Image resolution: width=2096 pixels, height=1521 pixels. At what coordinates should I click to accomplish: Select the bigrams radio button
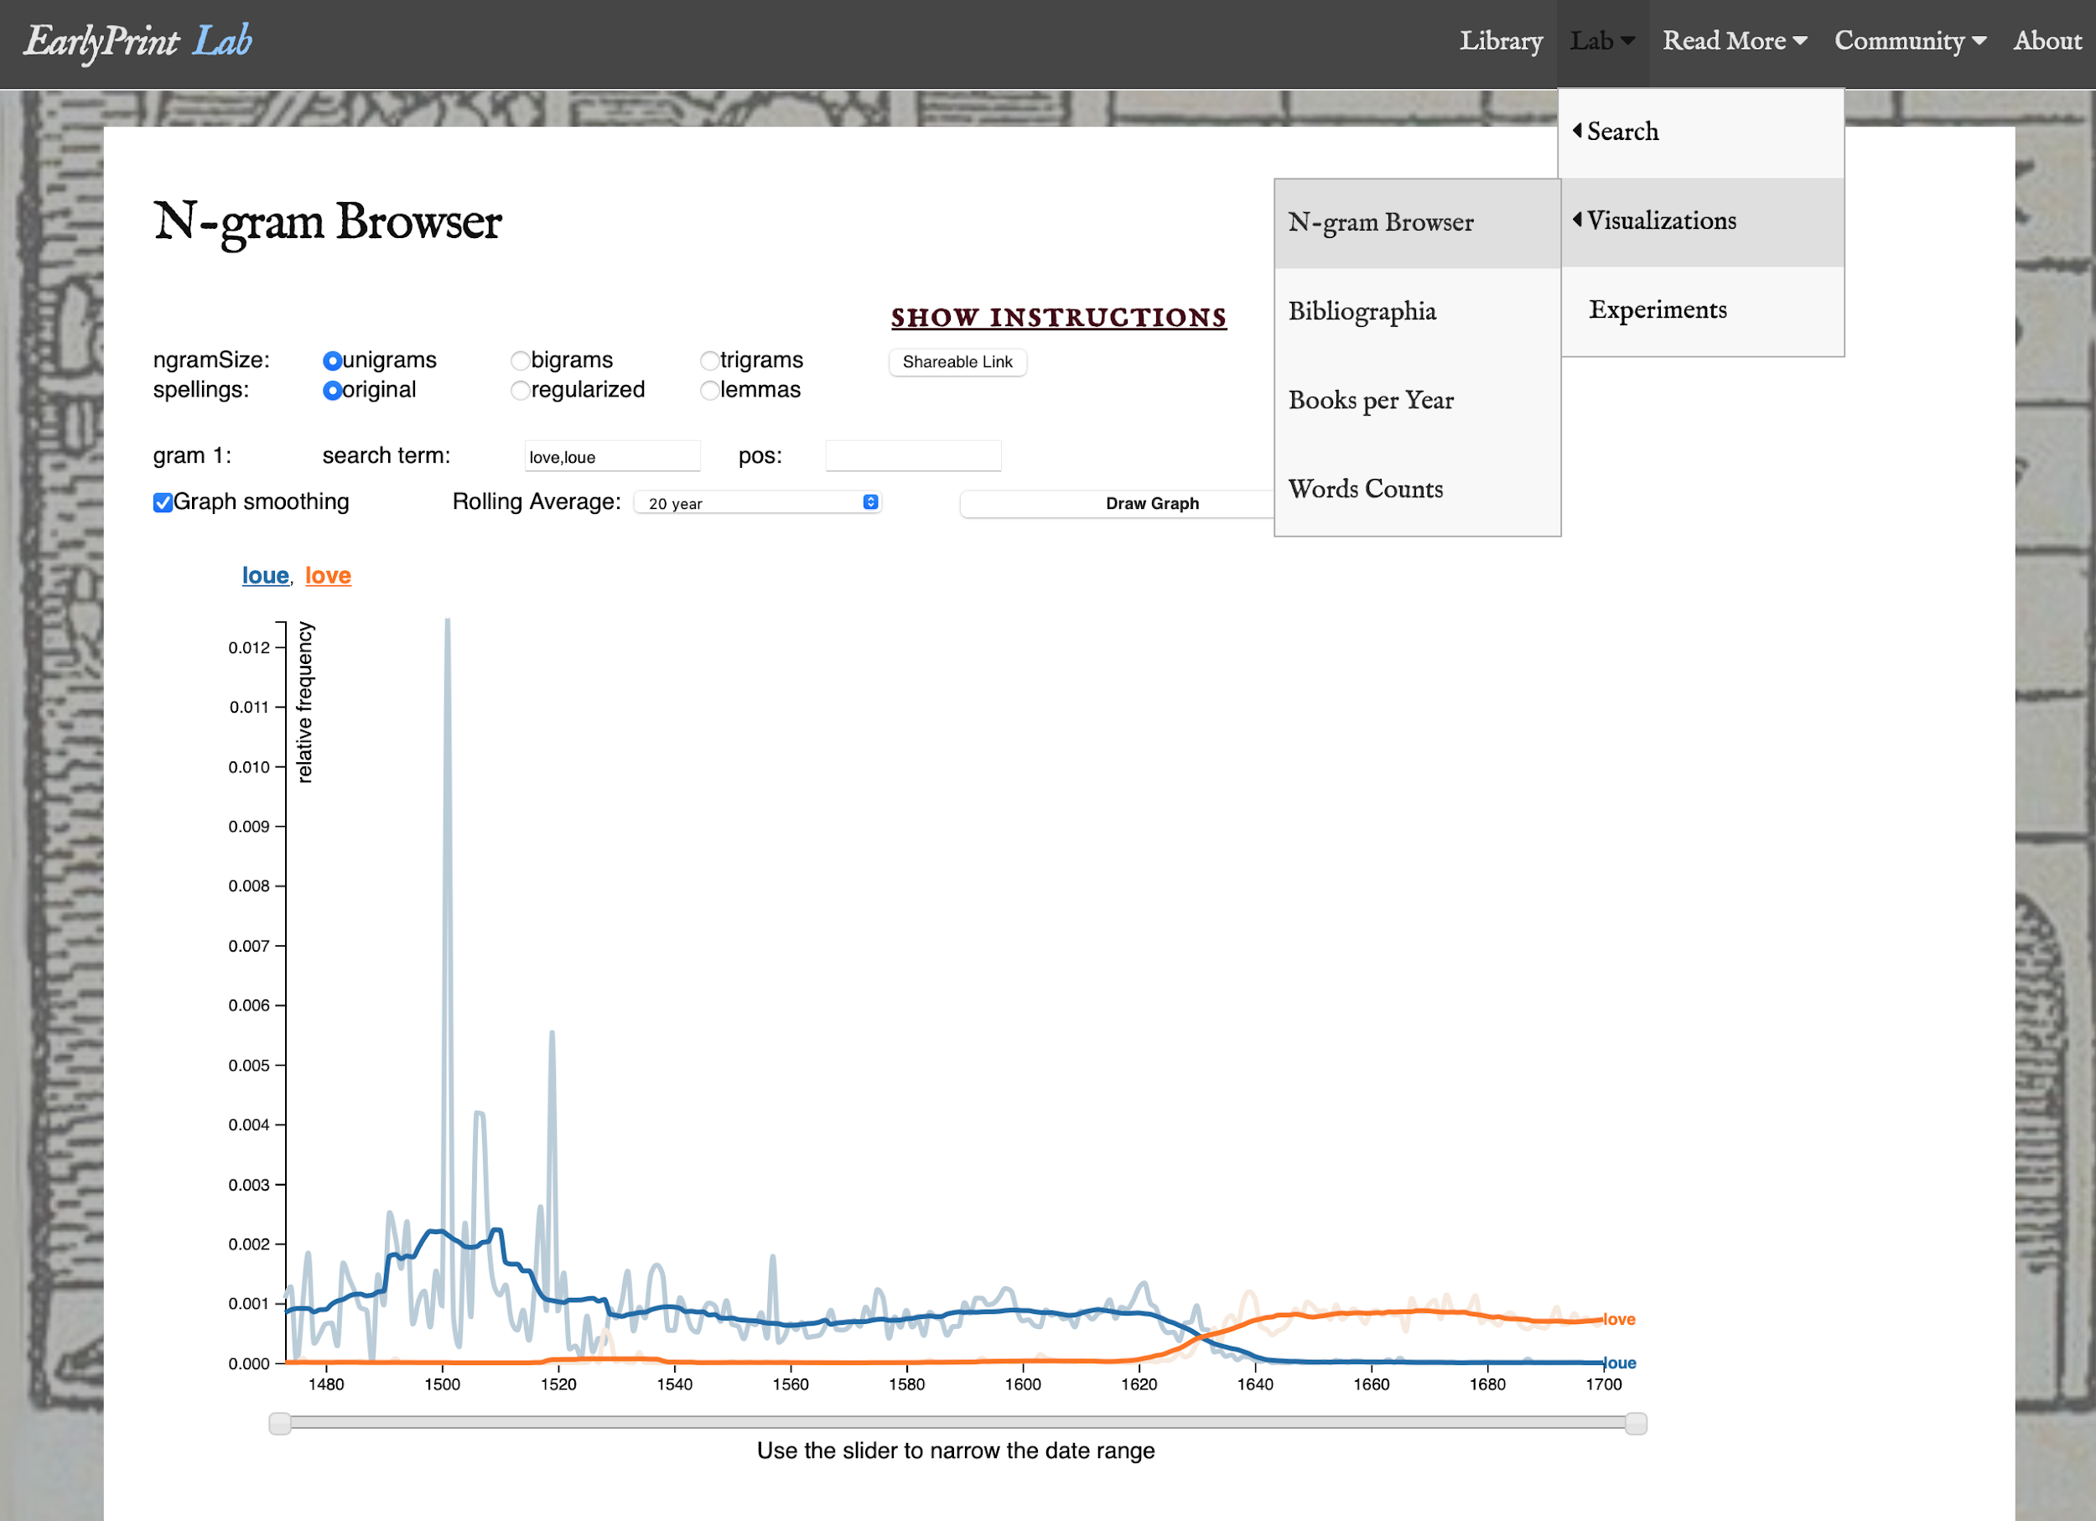(x=521, y=361)
